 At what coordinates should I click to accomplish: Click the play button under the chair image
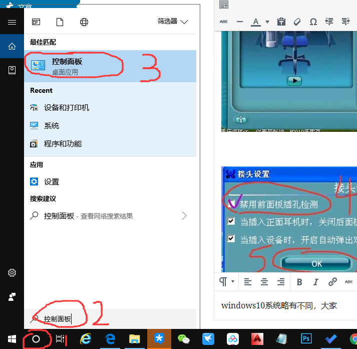(294, 80)
